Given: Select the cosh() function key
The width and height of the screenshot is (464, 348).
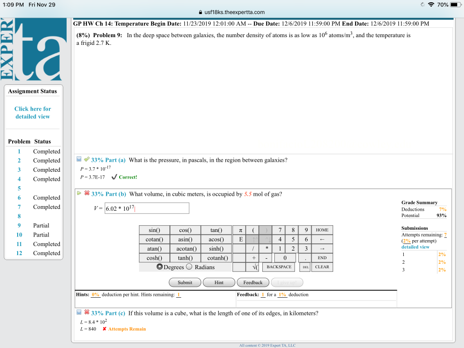Looking at the screenshot, I should (154, 258).
